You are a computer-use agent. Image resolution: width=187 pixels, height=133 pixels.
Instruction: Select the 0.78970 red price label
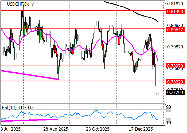click(x=175, y=65)
